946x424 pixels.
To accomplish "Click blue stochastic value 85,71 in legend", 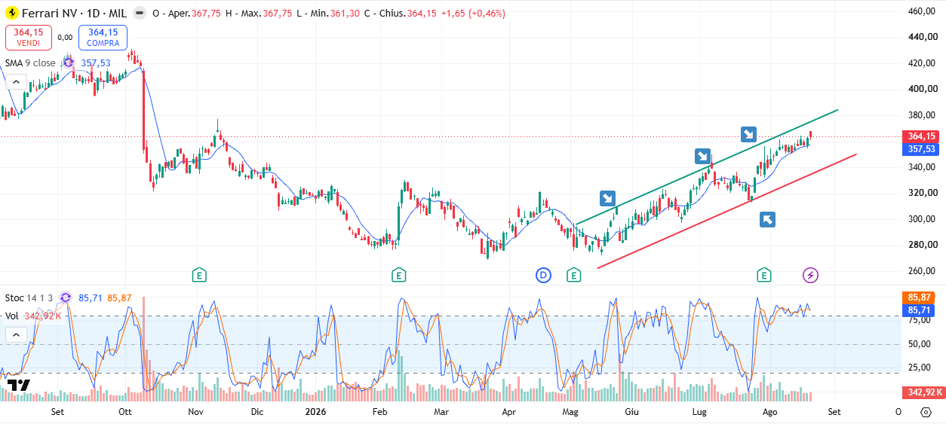I will [x=90, y=297].
